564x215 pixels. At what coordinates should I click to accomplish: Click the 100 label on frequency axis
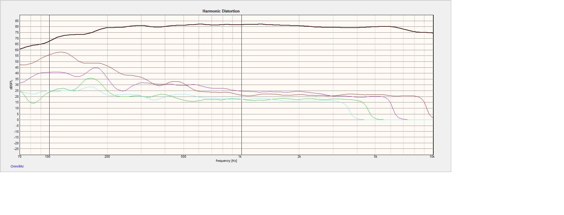point(48,157)
